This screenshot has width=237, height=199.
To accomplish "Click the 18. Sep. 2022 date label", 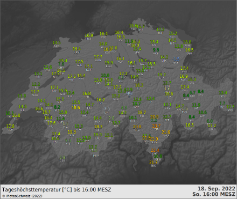I will (217, 189).
